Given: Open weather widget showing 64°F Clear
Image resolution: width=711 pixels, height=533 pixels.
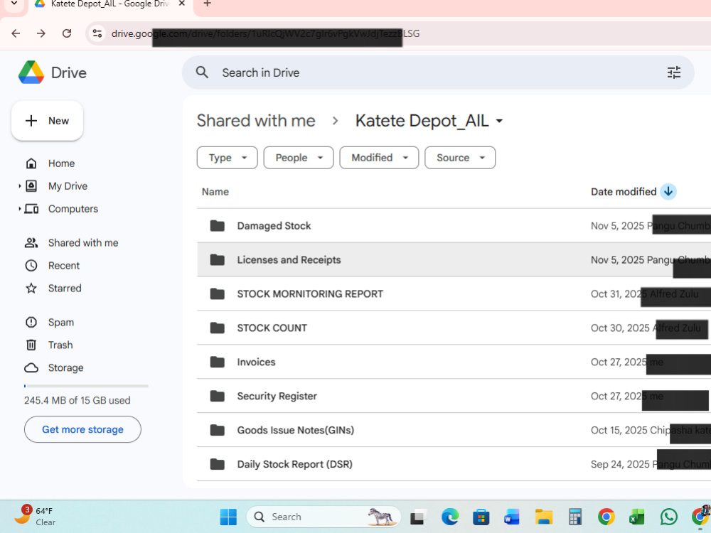Looking at the screenshot, I should point(36,516).
